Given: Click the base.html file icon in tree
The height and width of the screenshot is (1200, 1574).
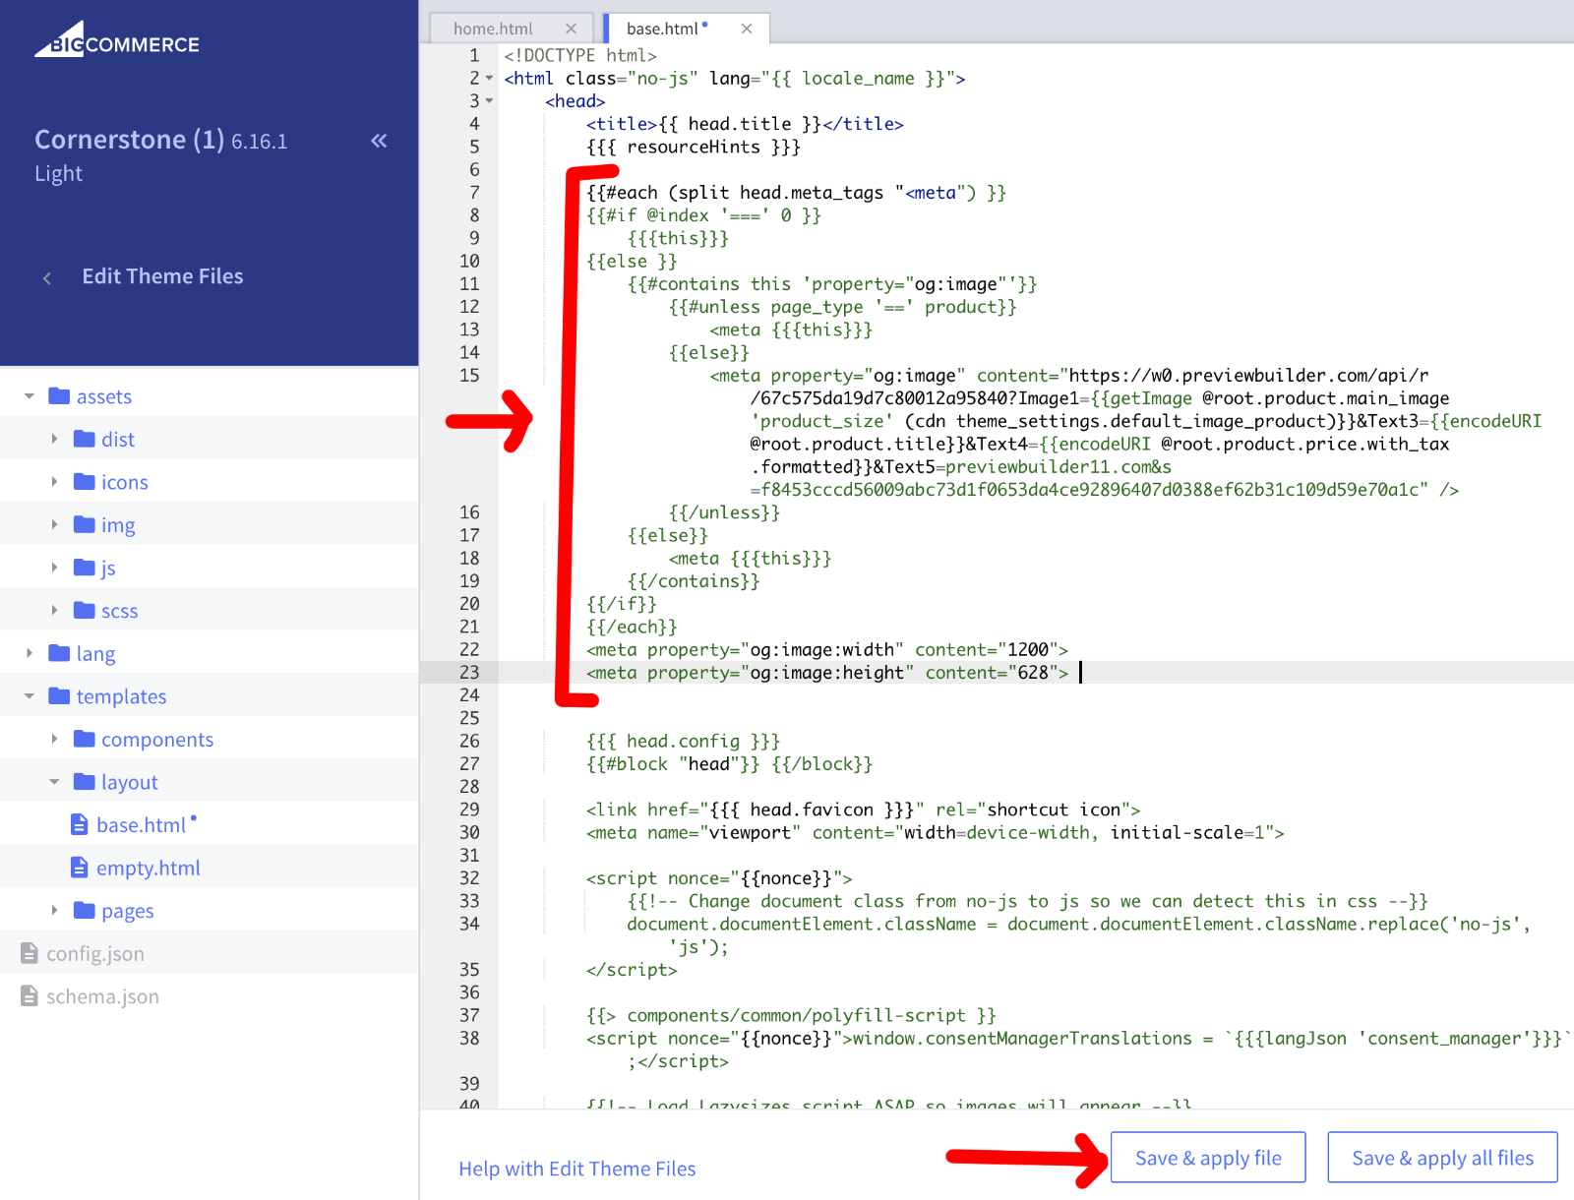Looking at the screenshot, I should click(x=80, y=824).
